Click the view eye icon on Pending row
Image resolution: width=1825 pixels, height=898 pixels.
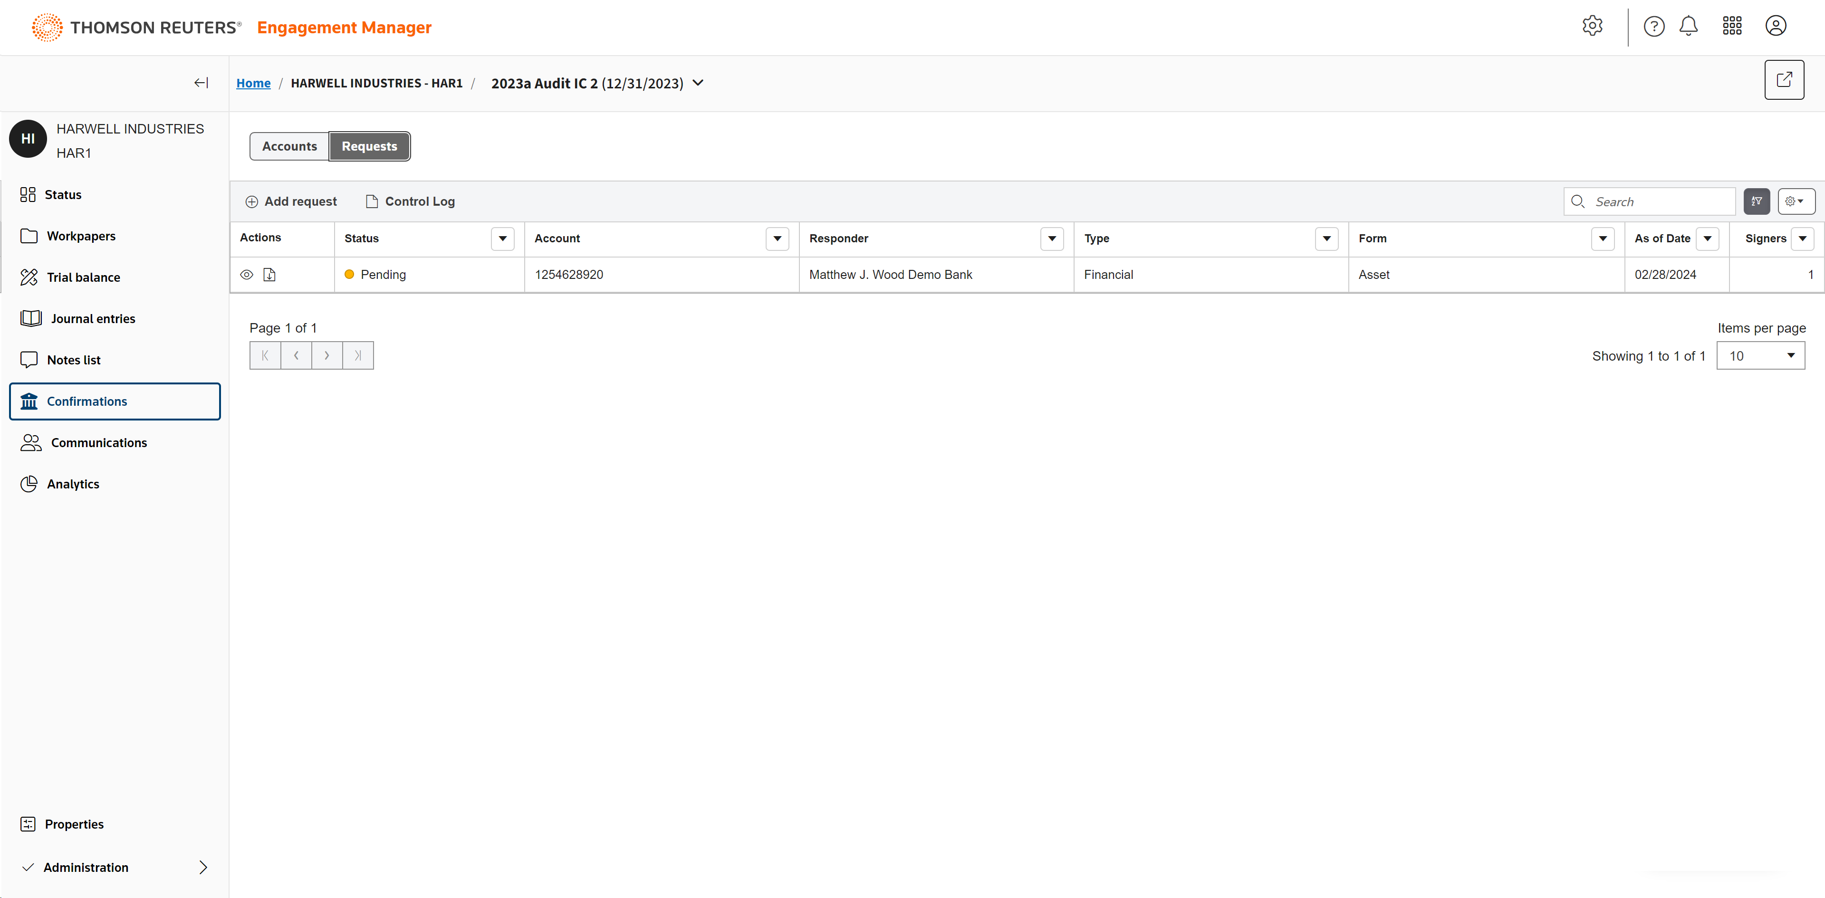coord(247,275)
